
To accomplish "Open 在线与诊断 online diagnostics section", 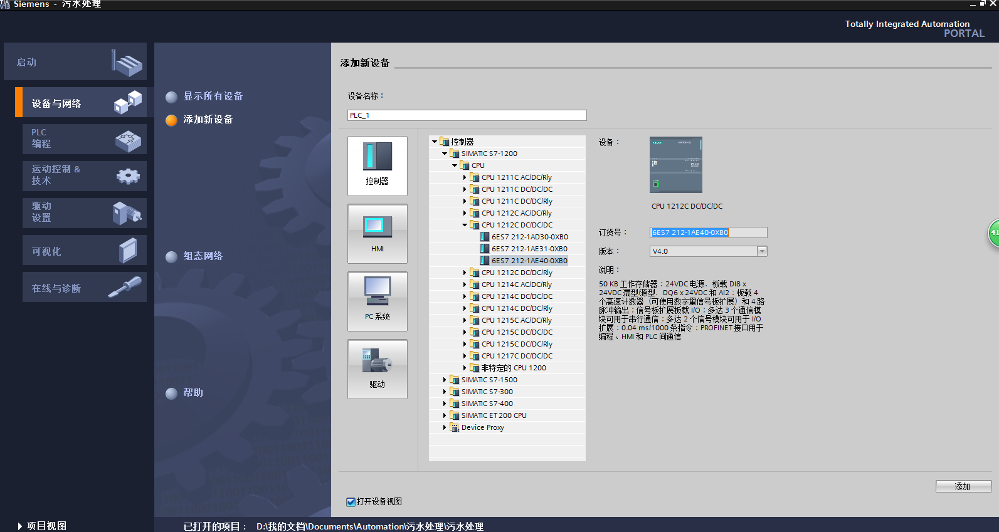I will [x=84, y=288].
